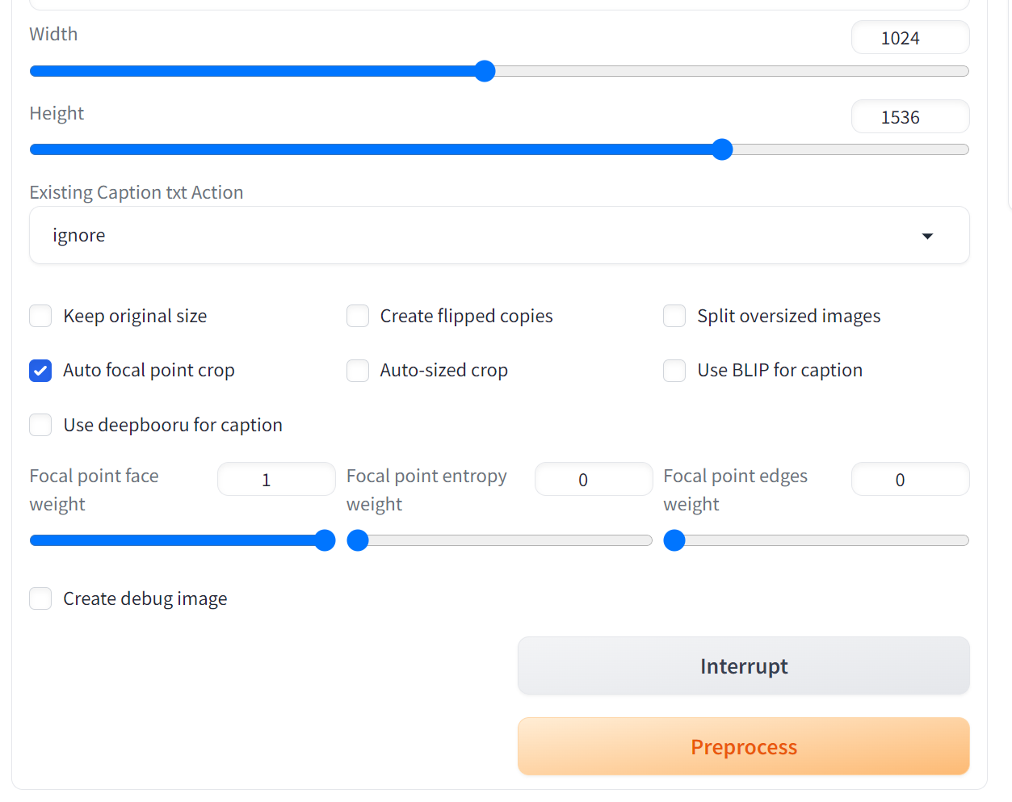
Task: Enable Keep original size checkbox
Action: (40, 316)
